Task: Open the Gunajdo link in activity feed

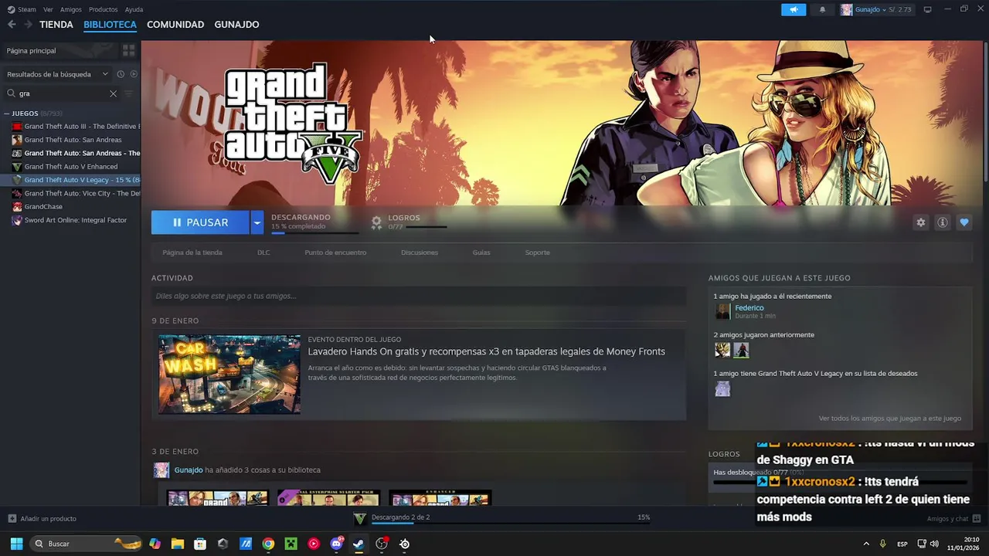Action: pyautogui.click(x=189, y=470)
